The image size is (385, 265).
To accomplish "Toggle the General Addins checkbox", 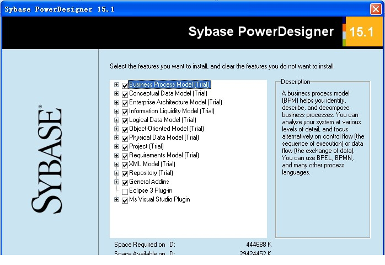I will pyautogui.click(x=125, y=183).
